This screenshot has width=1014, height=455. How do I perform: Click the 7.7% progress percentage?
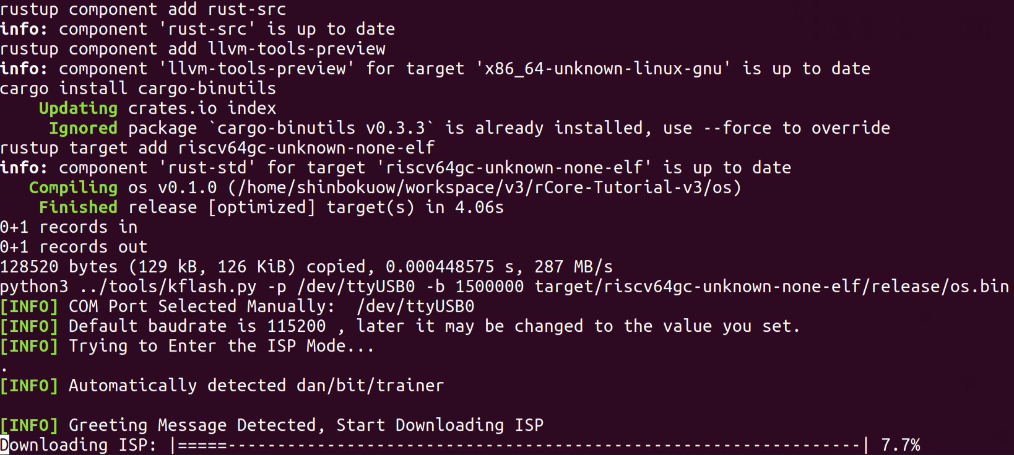(x=900, y=445)
